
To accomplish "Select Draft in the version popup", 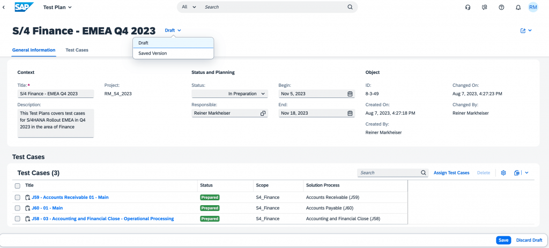I will click(x=173, y=43).
